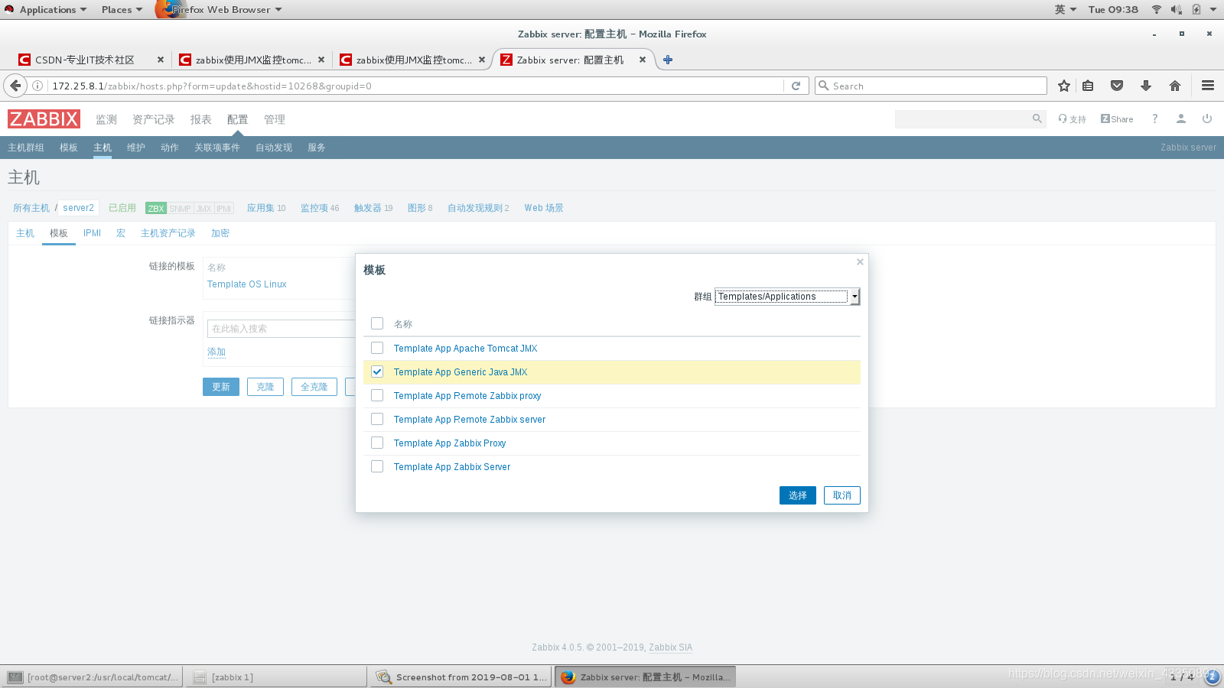Open the user profile icon

pos(1181,118)
